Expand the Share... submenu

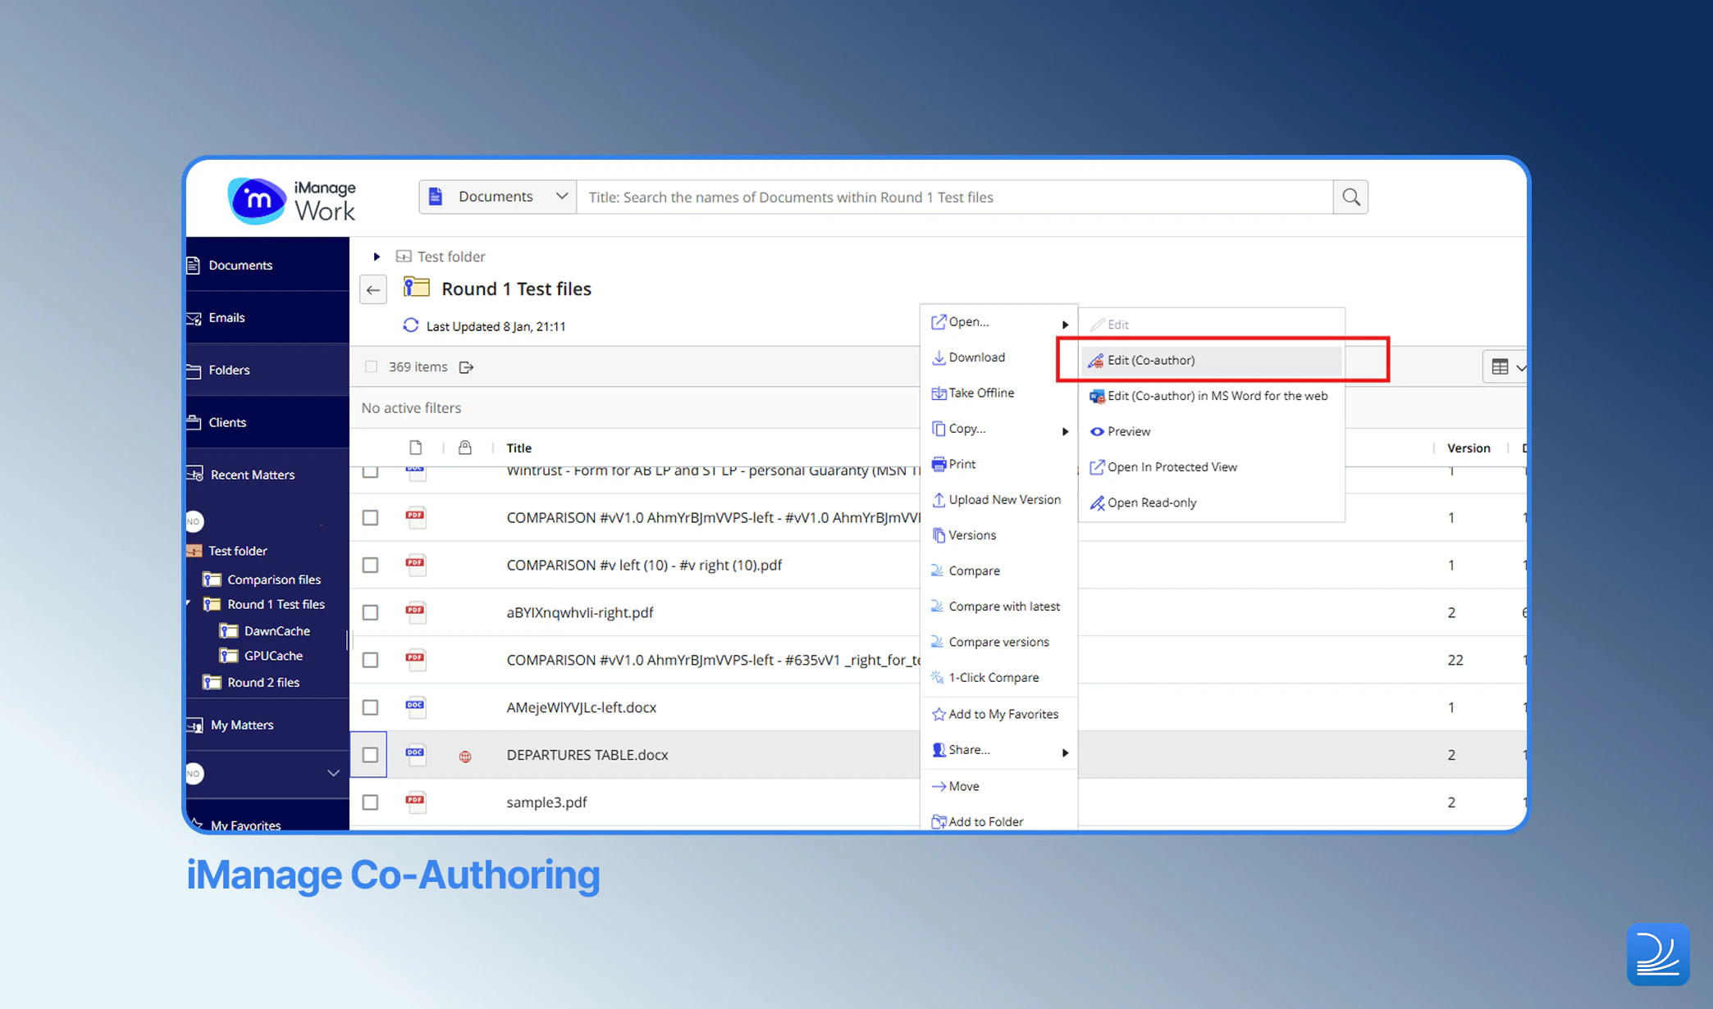pyautogui.click(x=998, y=750)
